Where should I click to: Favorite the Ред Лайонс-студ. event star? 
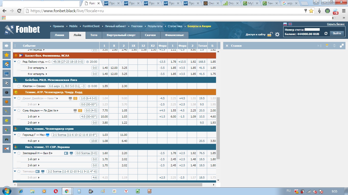tap(19, 62)
